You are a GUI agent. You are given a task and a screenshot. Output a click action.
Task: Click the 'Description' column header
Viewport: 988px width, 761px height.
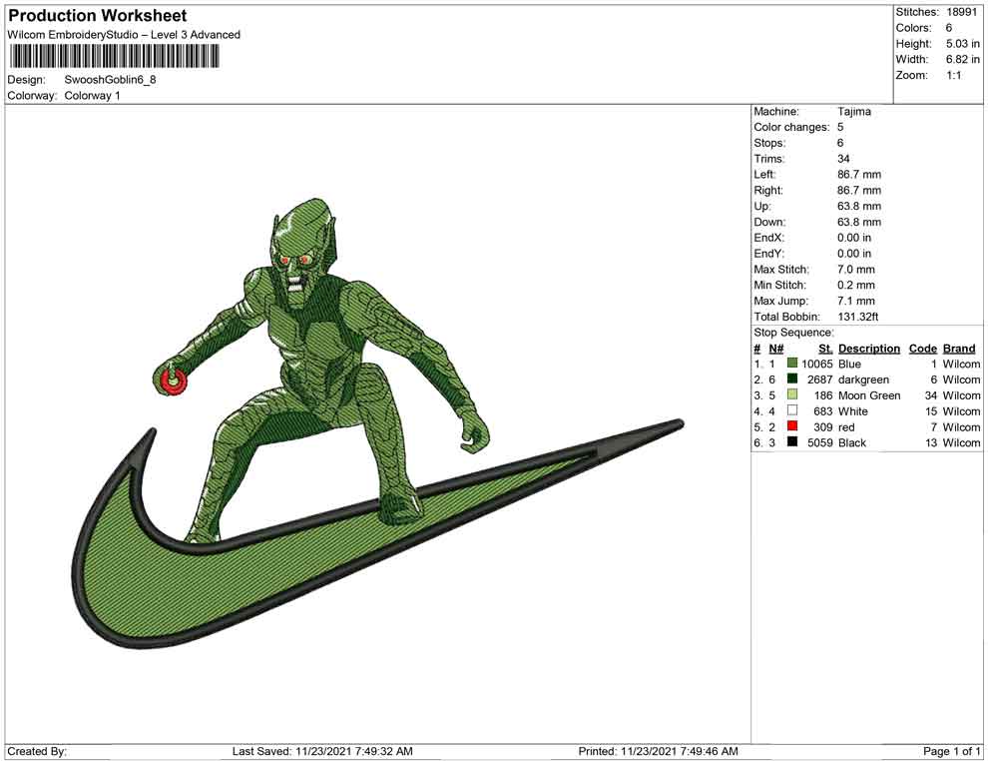point(869,349)
